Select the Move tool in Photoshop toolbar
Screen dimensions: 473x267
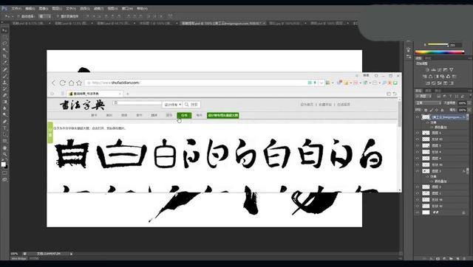coord(4,30)
